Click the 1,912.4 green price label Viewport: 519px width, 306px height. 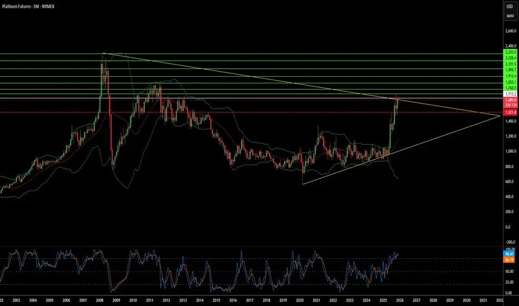tap(510, 76)
